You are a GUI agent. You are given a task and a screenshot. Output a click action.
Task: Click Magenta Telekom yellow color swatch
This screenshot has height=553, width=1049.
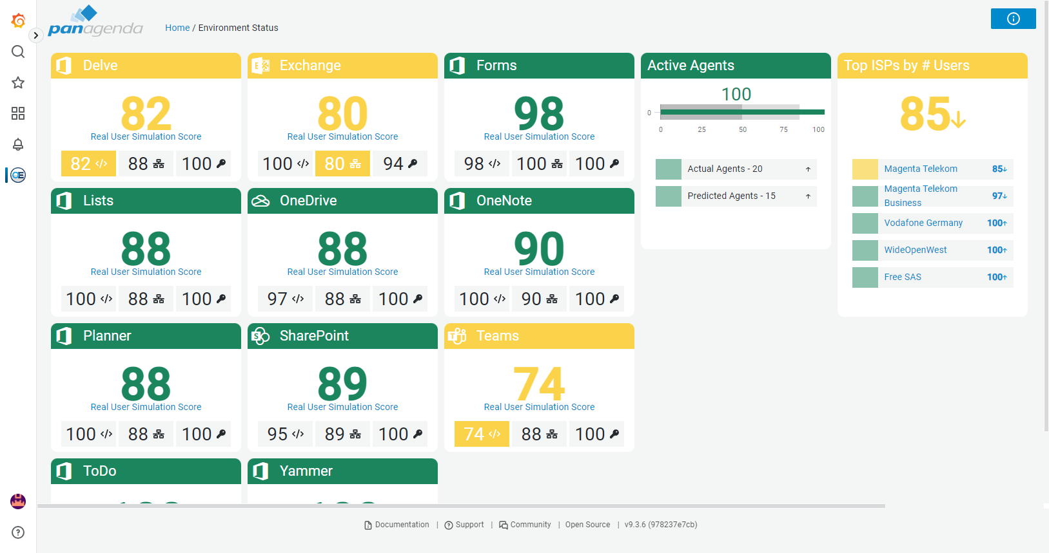(865, 169)
